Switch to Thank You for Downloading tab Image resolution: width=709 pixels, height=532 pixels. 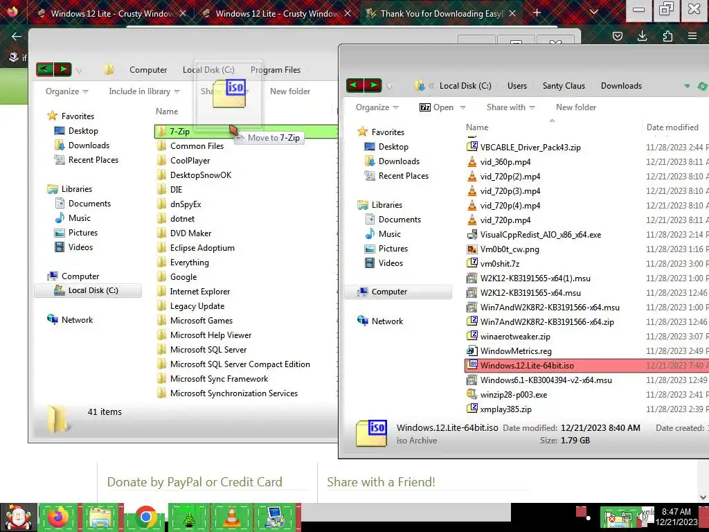(x=441, y=14)
